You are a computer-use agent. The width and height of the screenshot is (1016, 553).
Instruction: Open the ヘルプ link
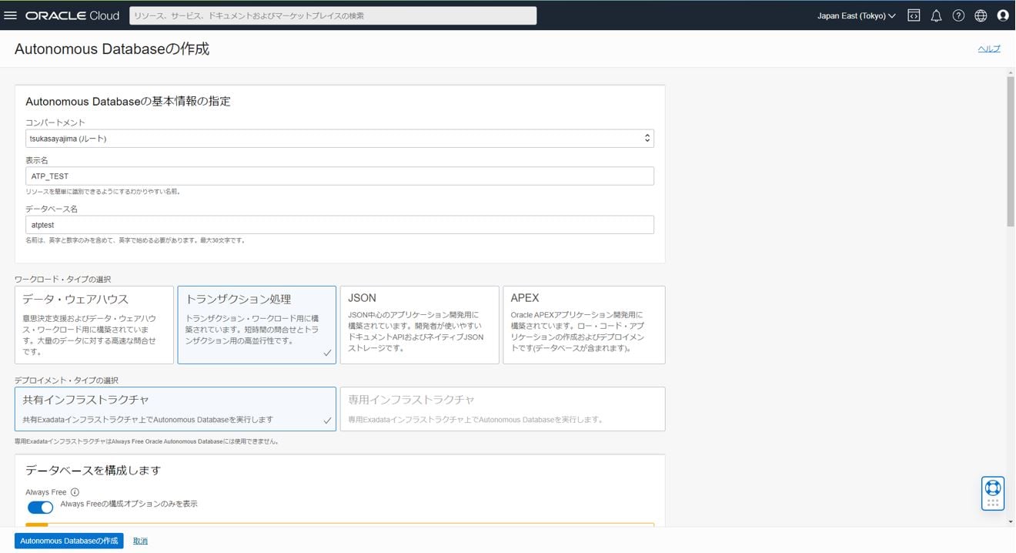(x=989, y=48)
